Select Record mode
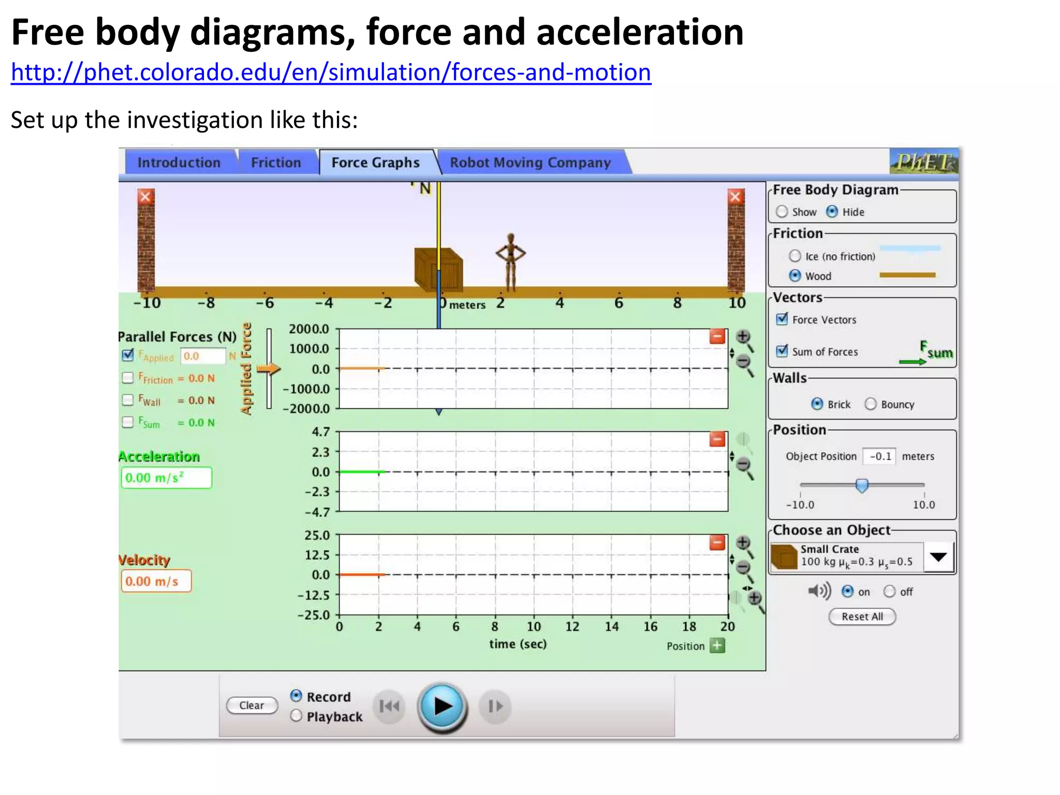Screen dimensions: 1060x795 point(296,696)
